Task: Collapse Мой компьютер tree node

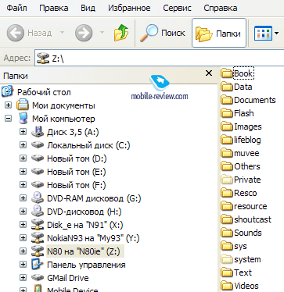Action: pyautogui.click(x=9, y=119)
